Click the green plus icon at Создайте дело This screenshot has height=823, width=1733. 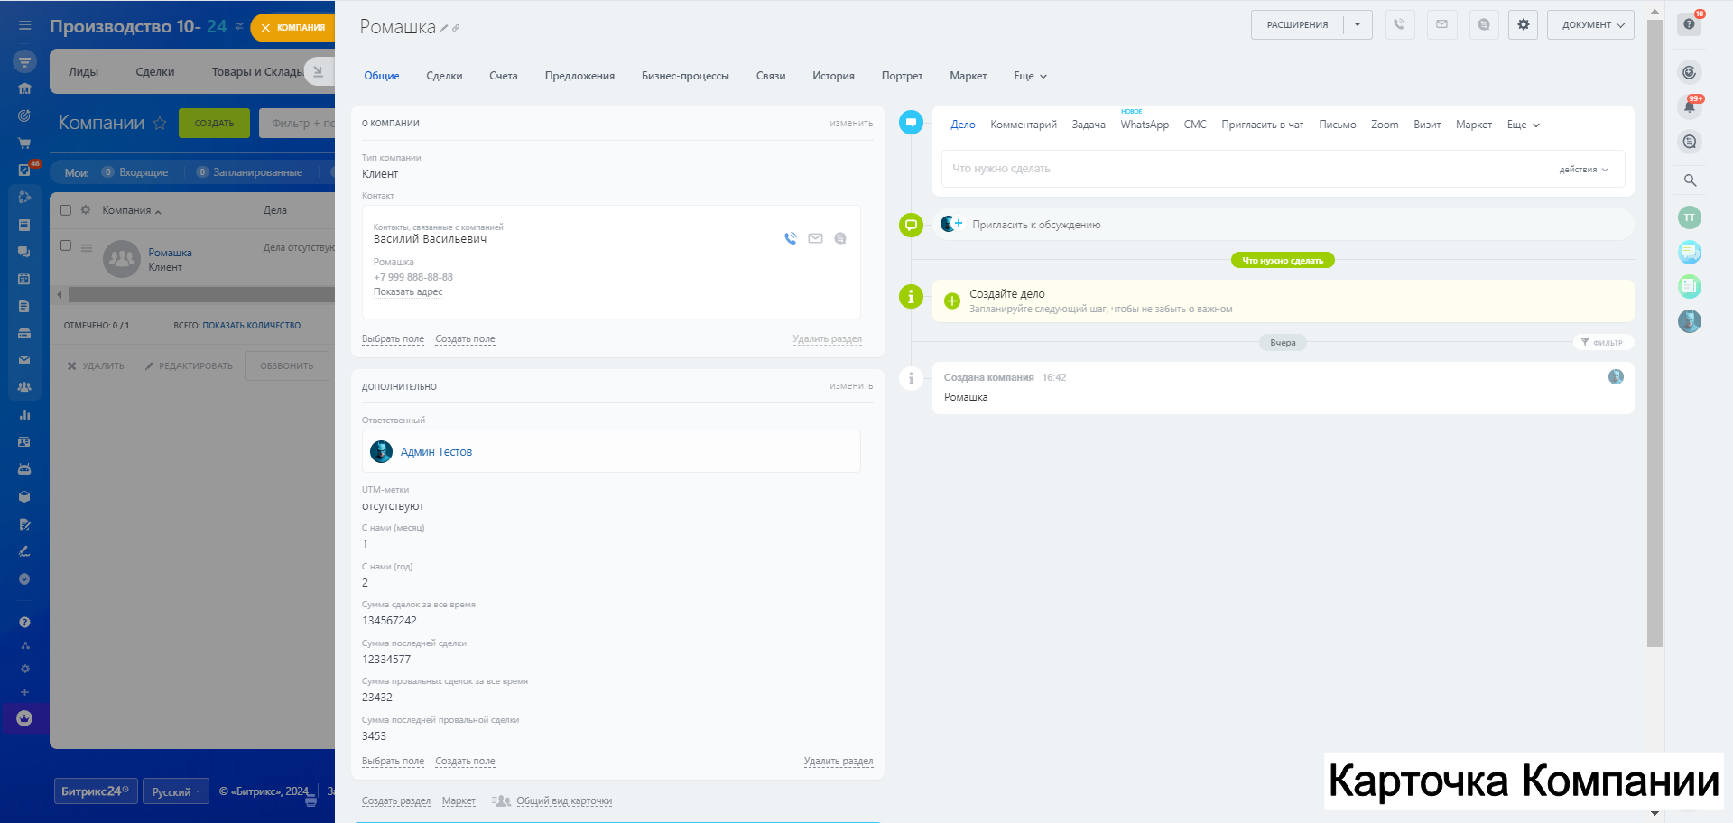[x=951, y=301]
